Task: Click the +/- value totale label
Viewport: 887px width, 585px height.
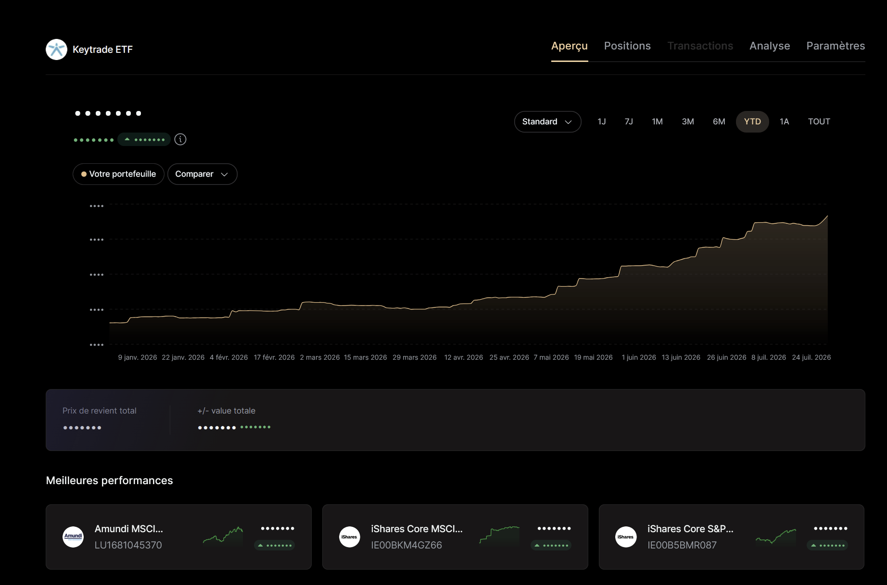Action: [x=227, y=411]
